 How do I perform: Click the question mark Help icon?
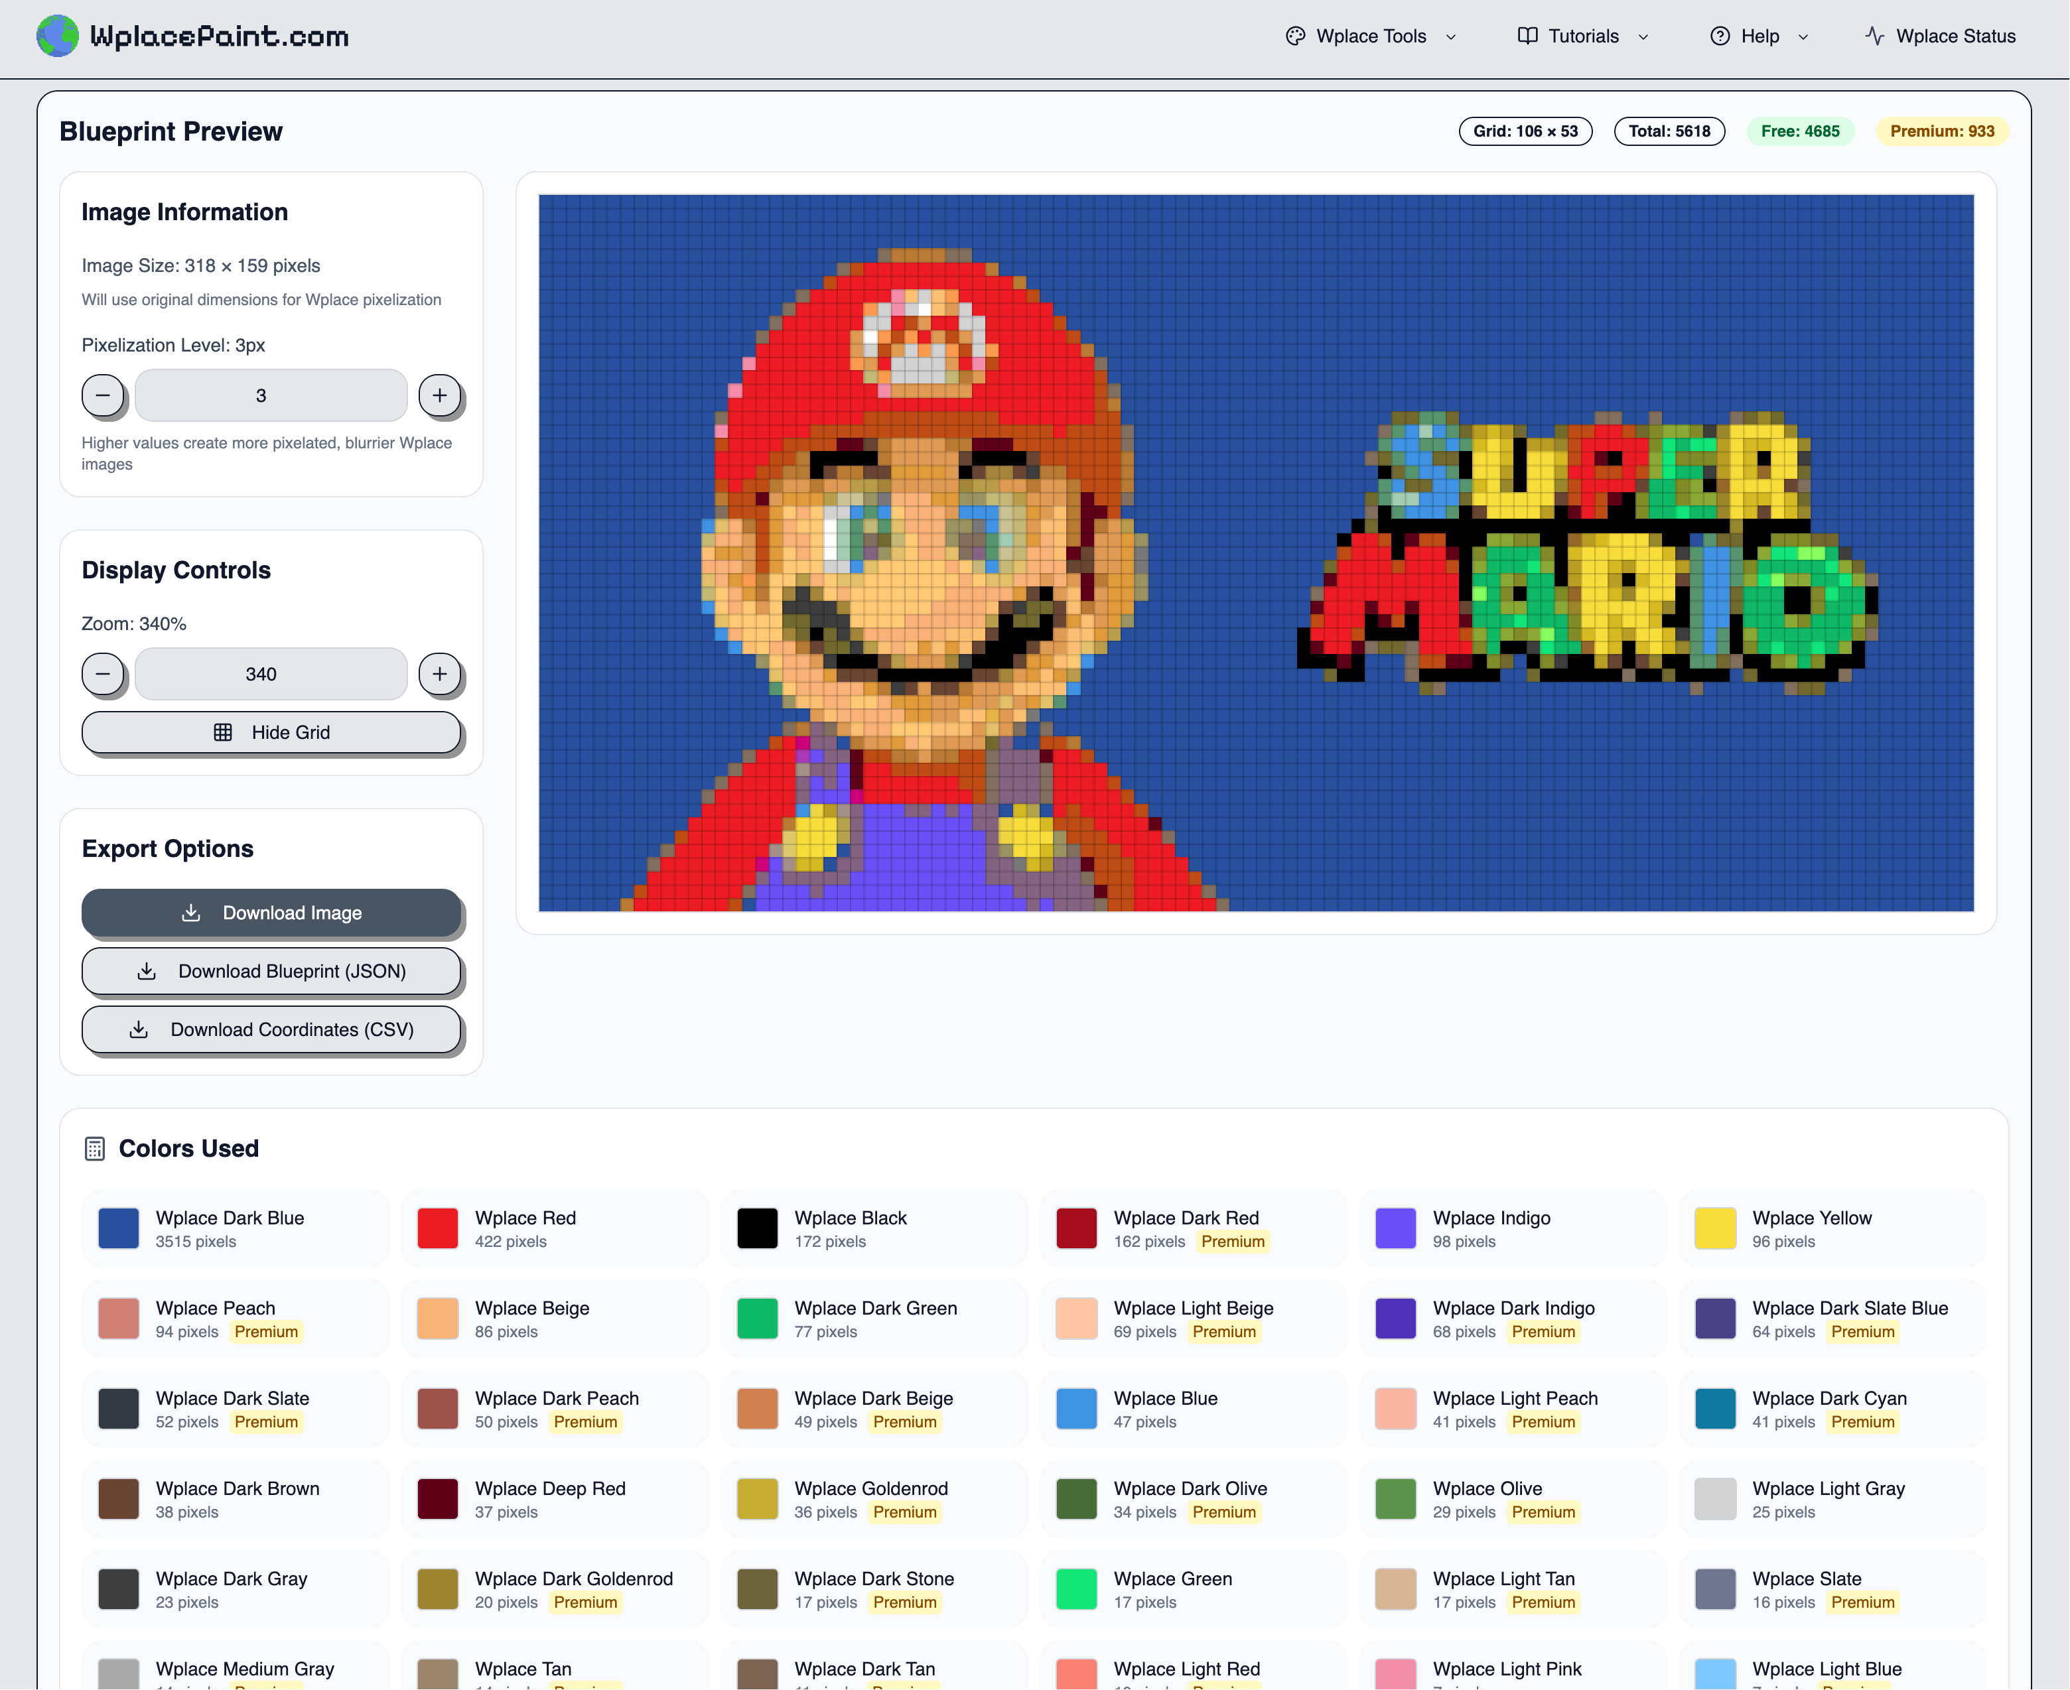pos(1720,36)
